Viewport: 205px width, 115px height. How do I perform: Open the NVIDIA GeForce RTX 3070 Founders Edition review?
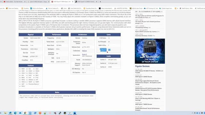[x=148, y=89]
